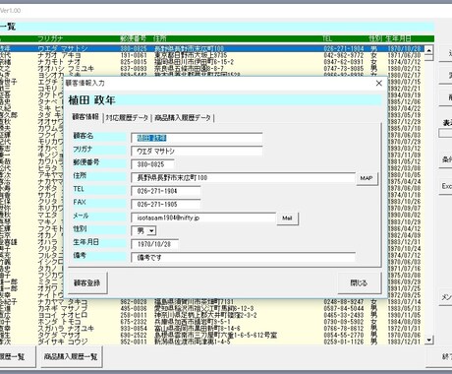Click the phone number 042-962-9772
Screen dimensions: 452x374
coord(344,55)
